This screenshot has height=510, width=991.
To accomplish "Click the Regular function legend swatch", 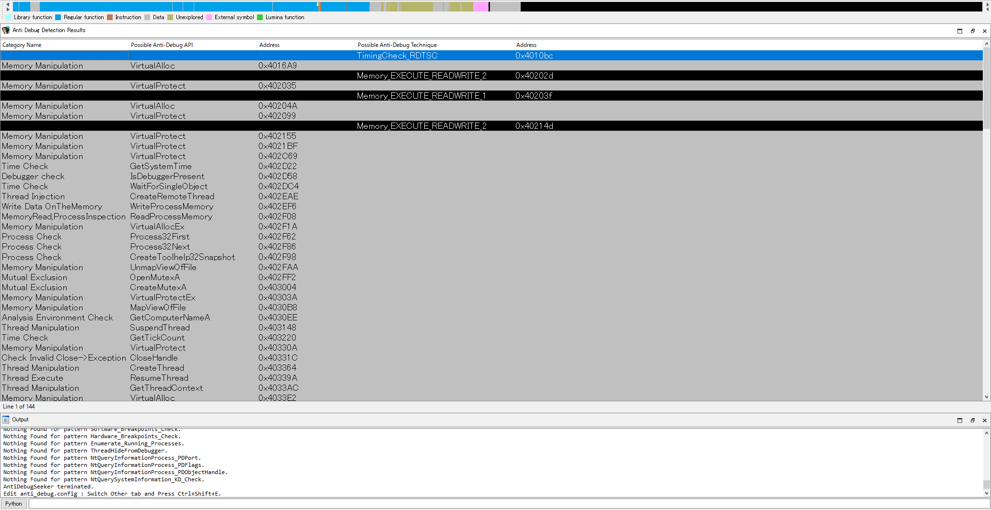I will 58,17.
